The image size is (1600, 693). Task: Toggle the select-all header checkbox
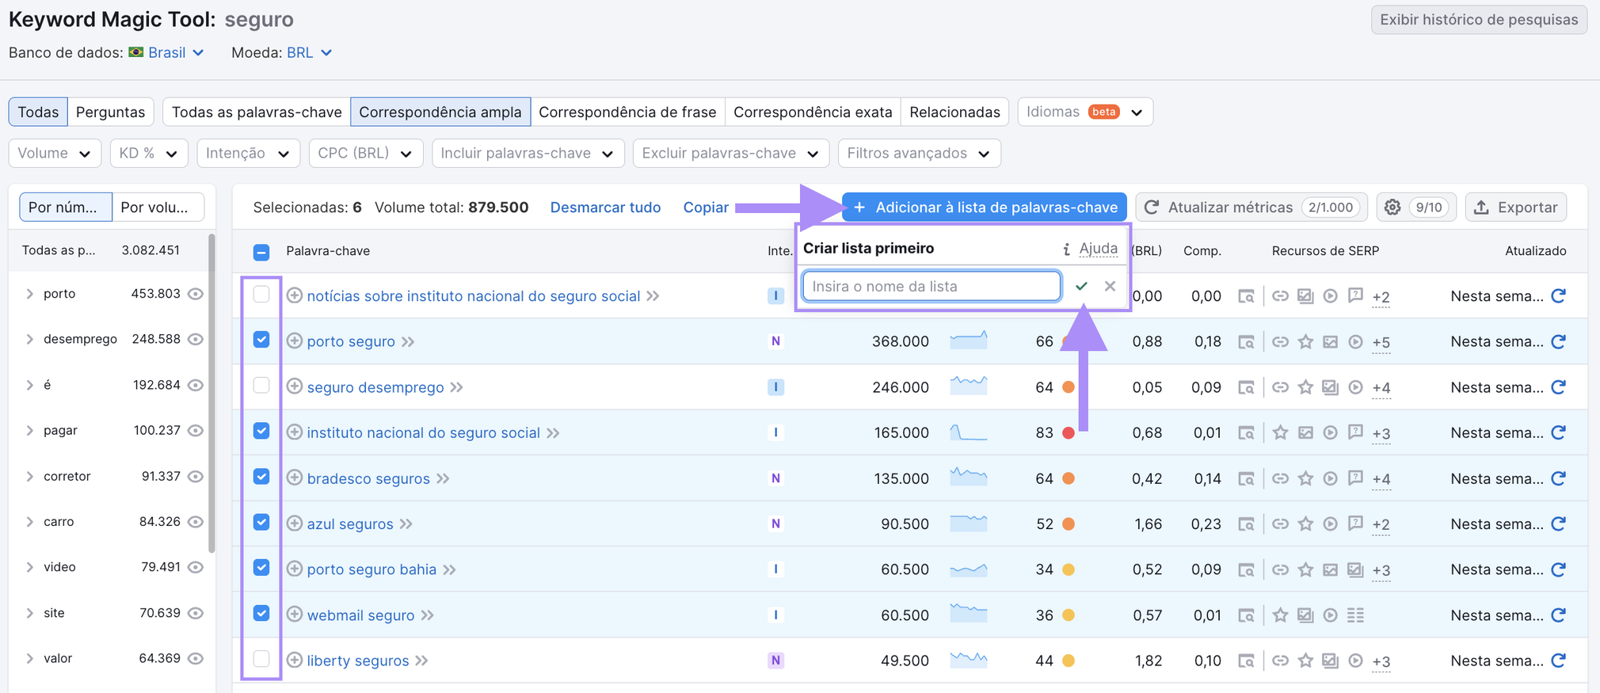click(x=261, y=252)
